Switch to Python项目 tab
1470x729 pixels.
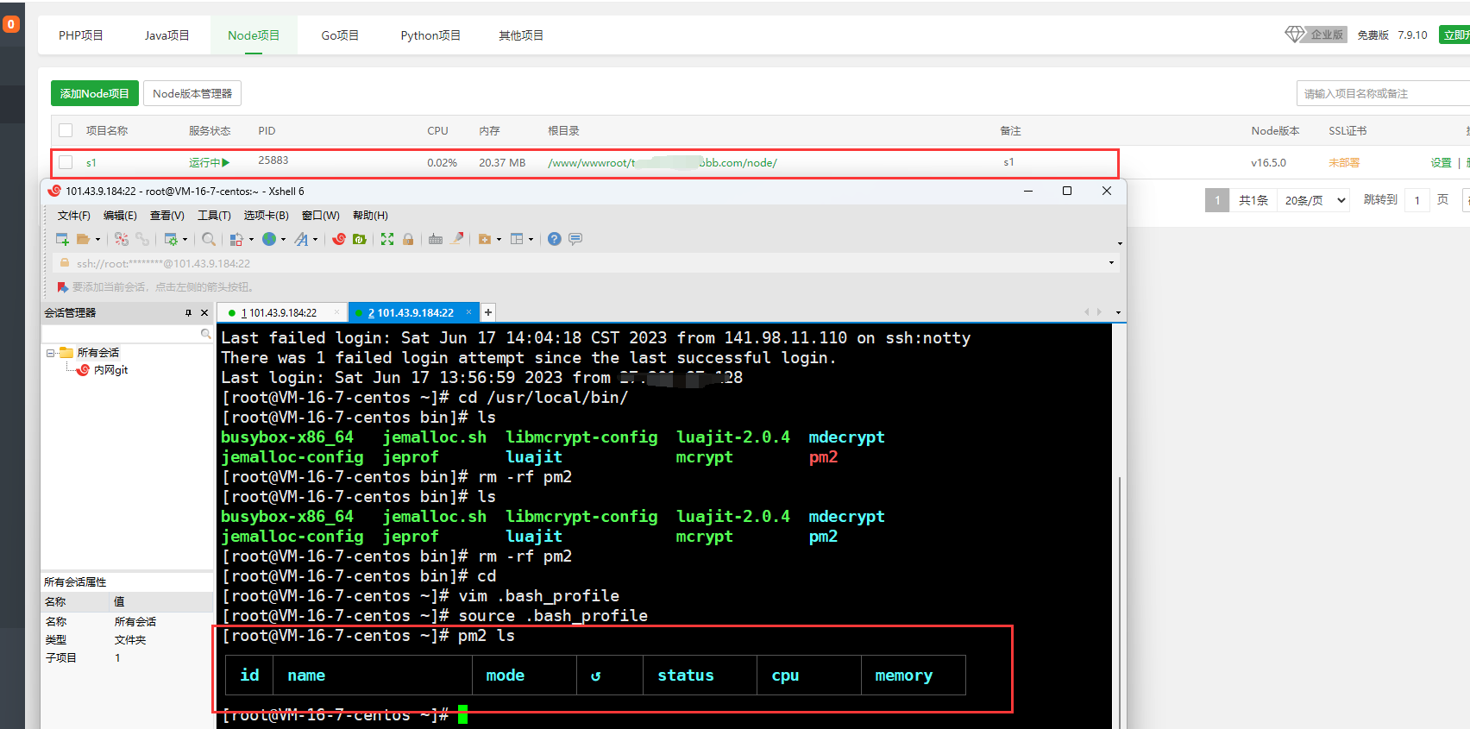430,35
